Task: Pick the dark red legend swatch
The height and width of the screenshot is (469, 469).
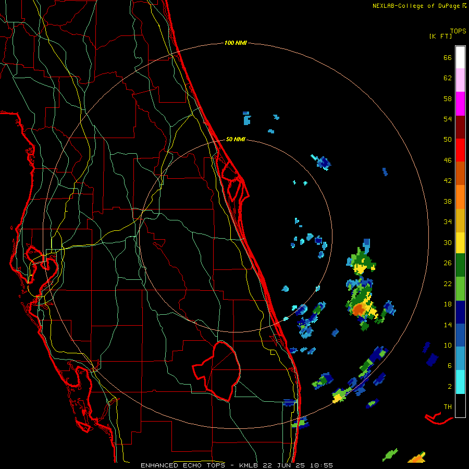Action: pyautogui.click(x=460, y=128)
